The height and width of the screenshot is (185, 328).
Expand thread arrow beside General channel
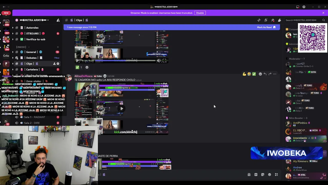coord(13,52)
